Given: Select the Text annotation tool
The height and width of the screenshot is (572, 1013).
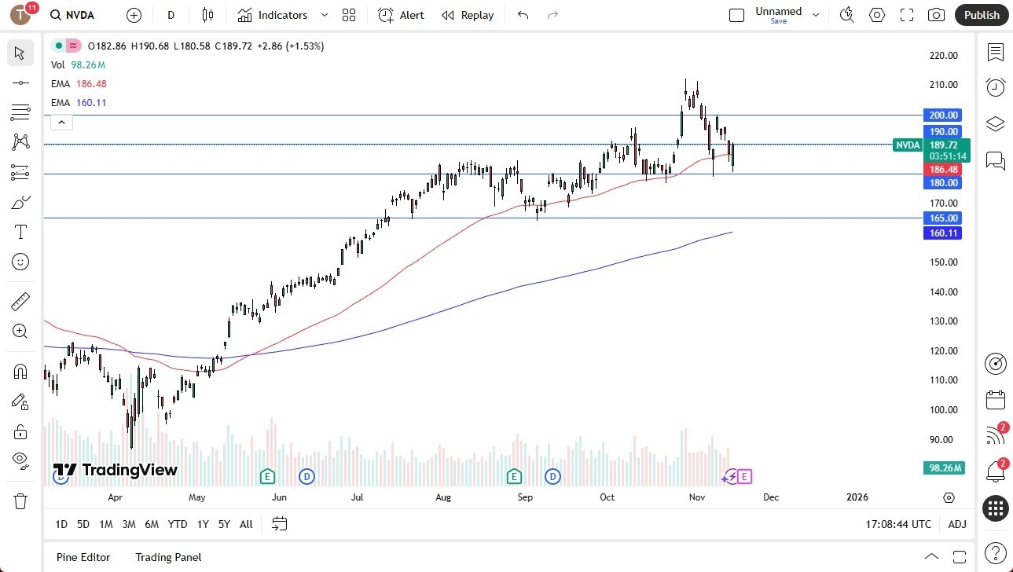Looking at the screenshot, I should [x=20, y=231].
